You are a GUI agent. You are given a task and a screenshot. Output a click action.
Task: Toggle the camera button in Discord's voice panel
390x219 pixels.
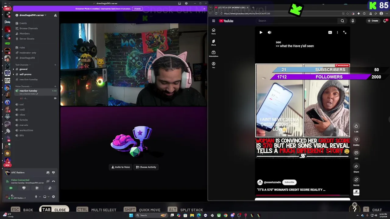11,188
